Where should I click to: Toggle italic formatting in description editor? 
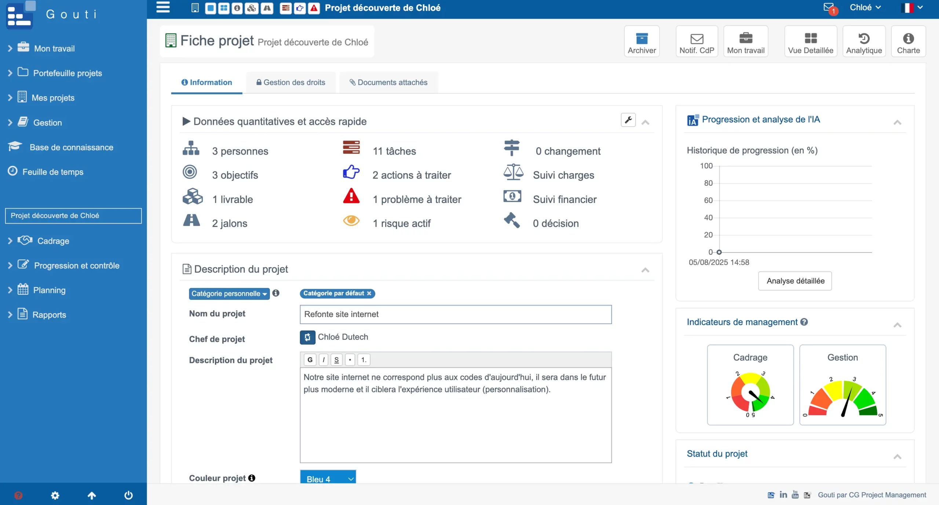click(x=324, y=360)
